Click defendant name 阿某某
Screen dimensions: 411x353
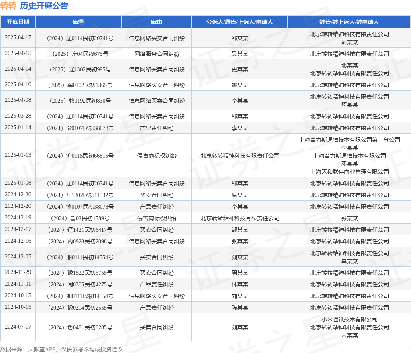click(x=350, y=105)
